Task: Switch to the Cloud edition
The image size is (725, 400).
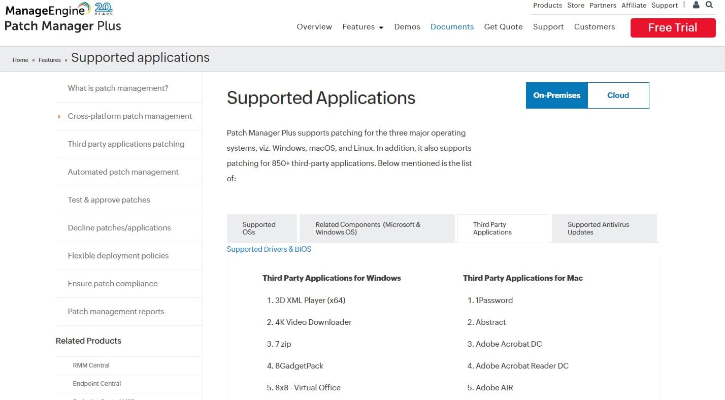Action: pos(618,95)
